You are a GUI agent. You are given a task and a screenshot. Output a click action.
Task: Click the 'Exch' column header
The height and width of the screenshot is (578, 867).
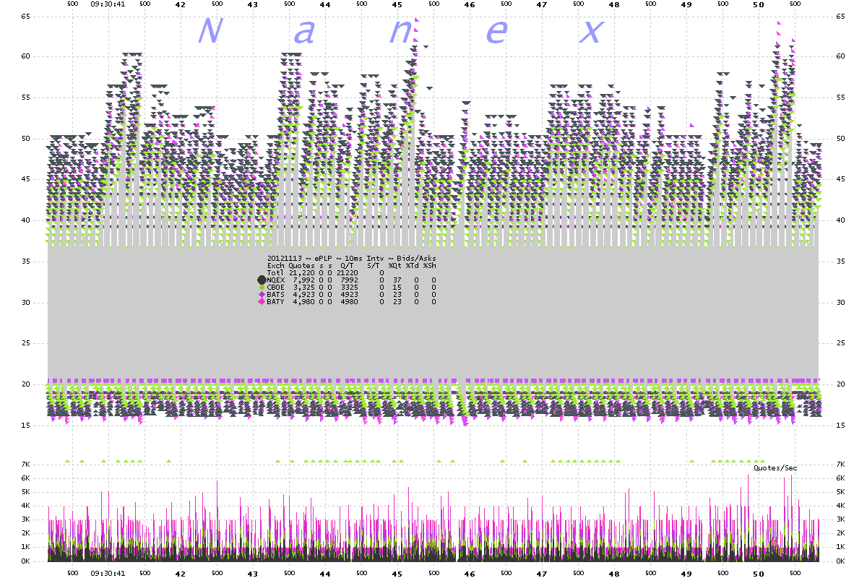pos(276,265)
